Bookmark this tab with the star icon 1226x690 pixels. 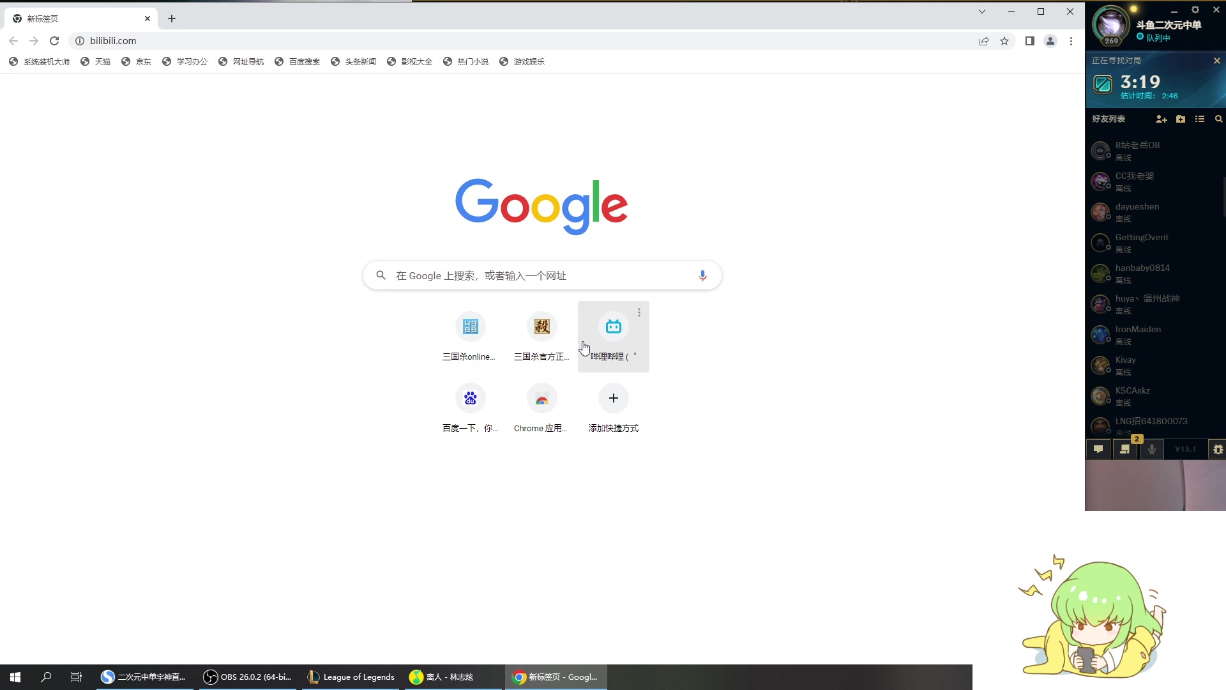1004,41
